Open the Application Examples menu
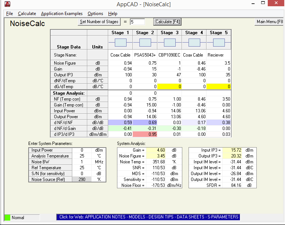The height and width of the screenshot is (225, 285). point(62,14)
